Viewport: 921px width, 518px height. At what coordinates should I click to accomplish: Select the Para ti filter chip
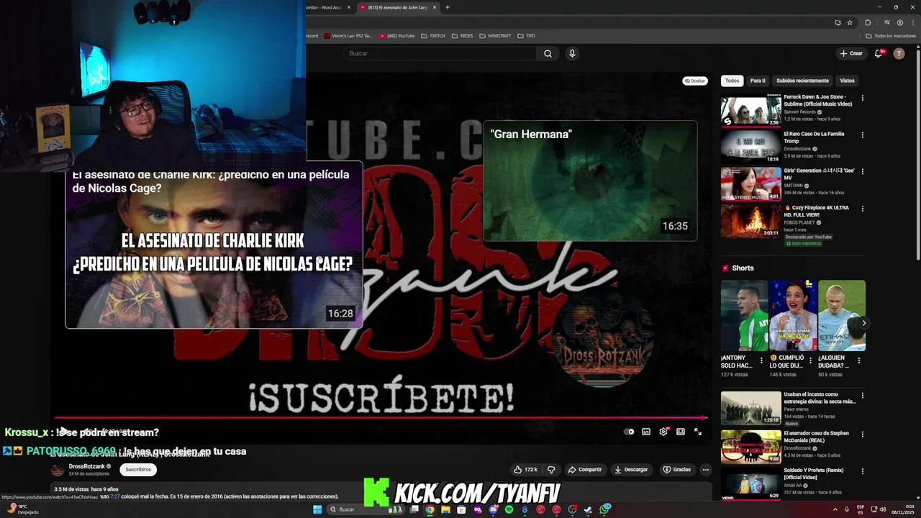[x=758, y=81]
